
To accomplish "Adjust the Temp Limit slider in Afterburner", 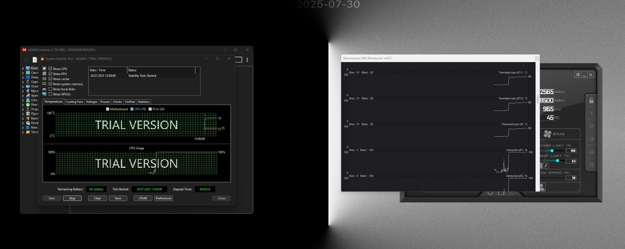I will (x=557, y=161).
